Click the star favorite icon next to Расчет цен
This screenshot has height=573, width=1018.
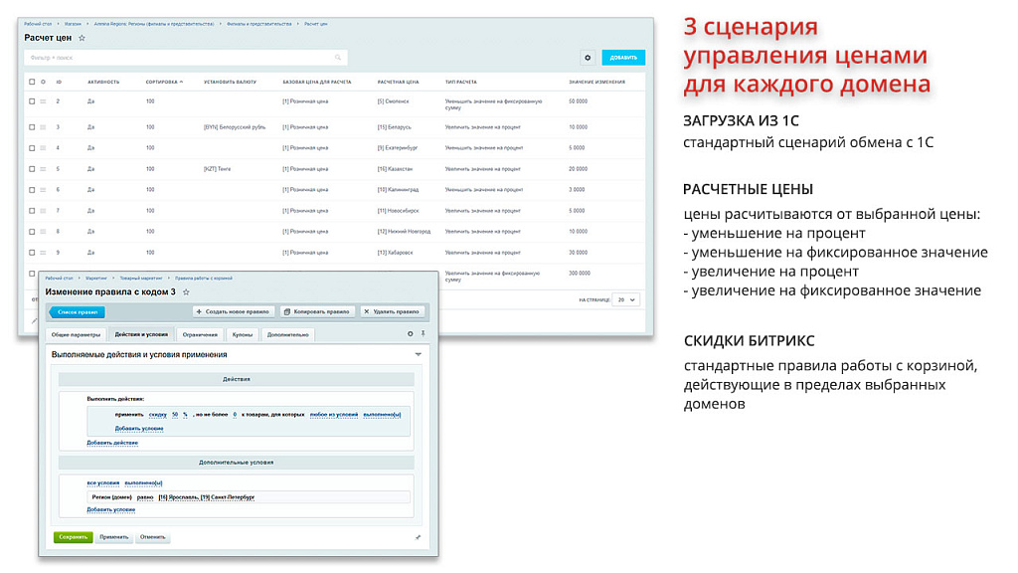[81, 39]
